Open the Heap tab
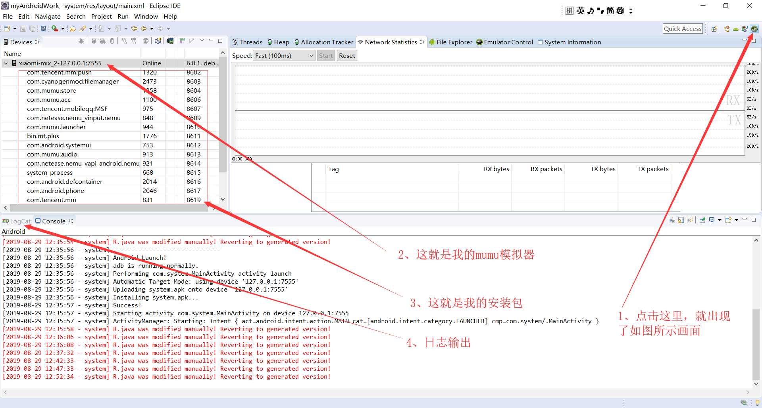Screen dimensions: 762x408 (278, 42)
